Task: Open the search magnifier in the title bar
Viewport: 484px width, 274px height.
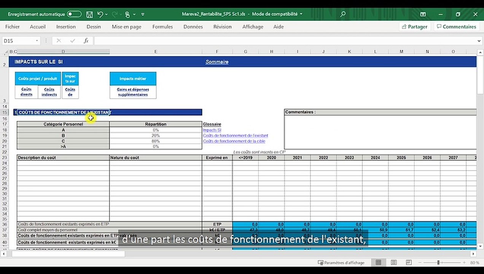Action: [x=343, y=14]
